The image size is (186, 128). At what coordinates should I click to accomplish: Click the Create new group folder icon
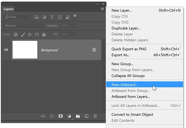coord(78,116)
